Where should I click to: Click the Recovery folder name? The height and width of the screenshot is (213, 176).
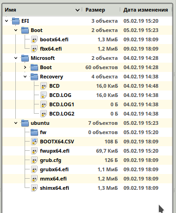pyautogui.click(x=52, y=77)
